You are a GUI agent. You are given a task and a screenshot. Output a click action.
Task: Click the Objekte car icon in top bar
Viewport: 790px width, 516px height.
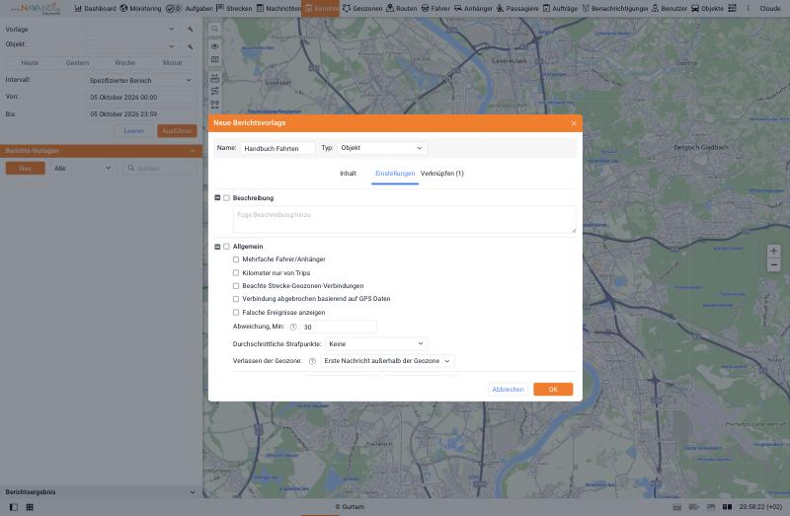click(695, 8)
